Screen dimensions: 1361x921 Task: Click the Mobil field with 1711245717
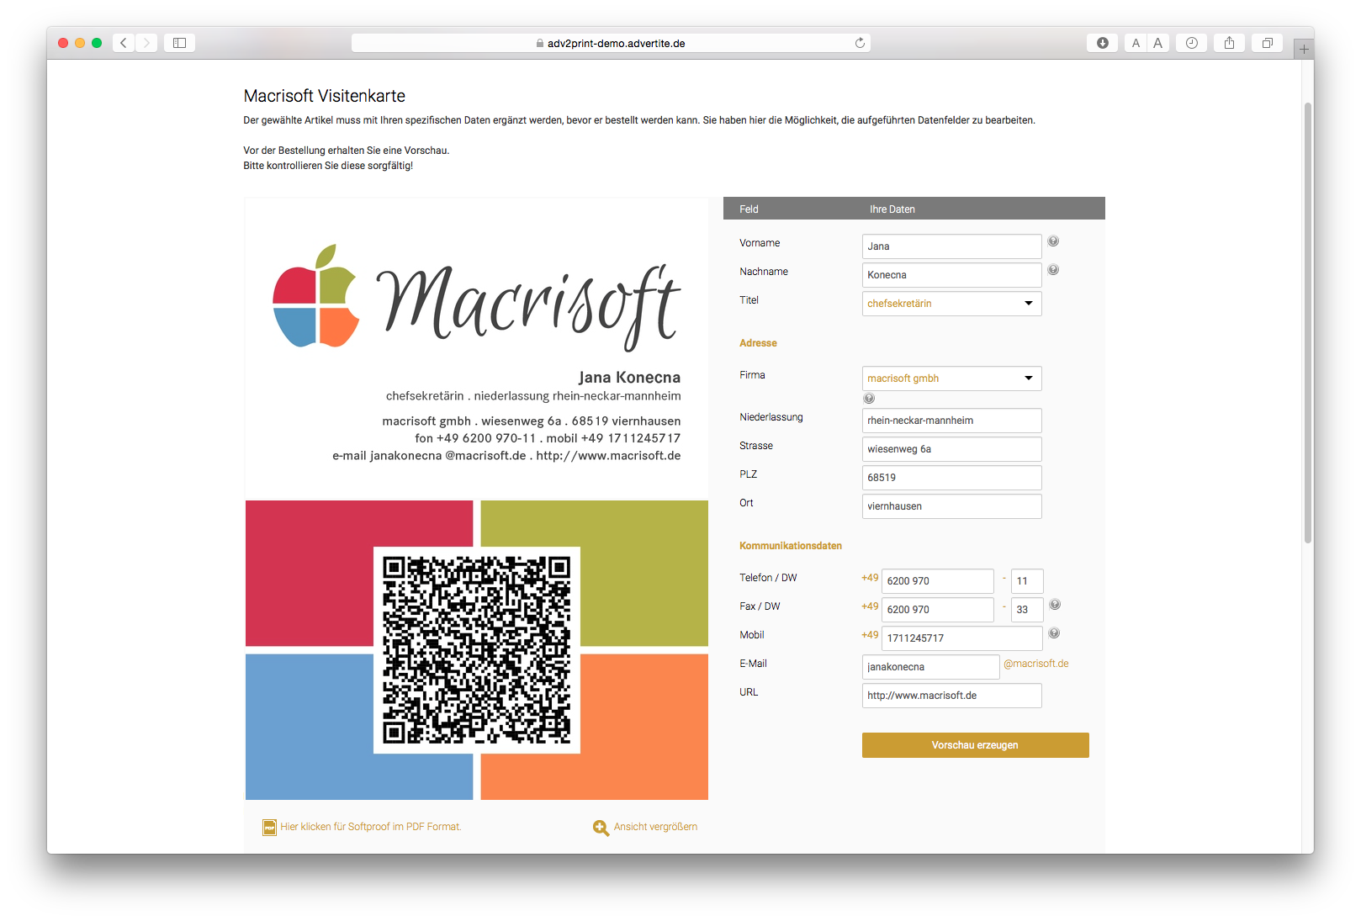tap(961, 638)
